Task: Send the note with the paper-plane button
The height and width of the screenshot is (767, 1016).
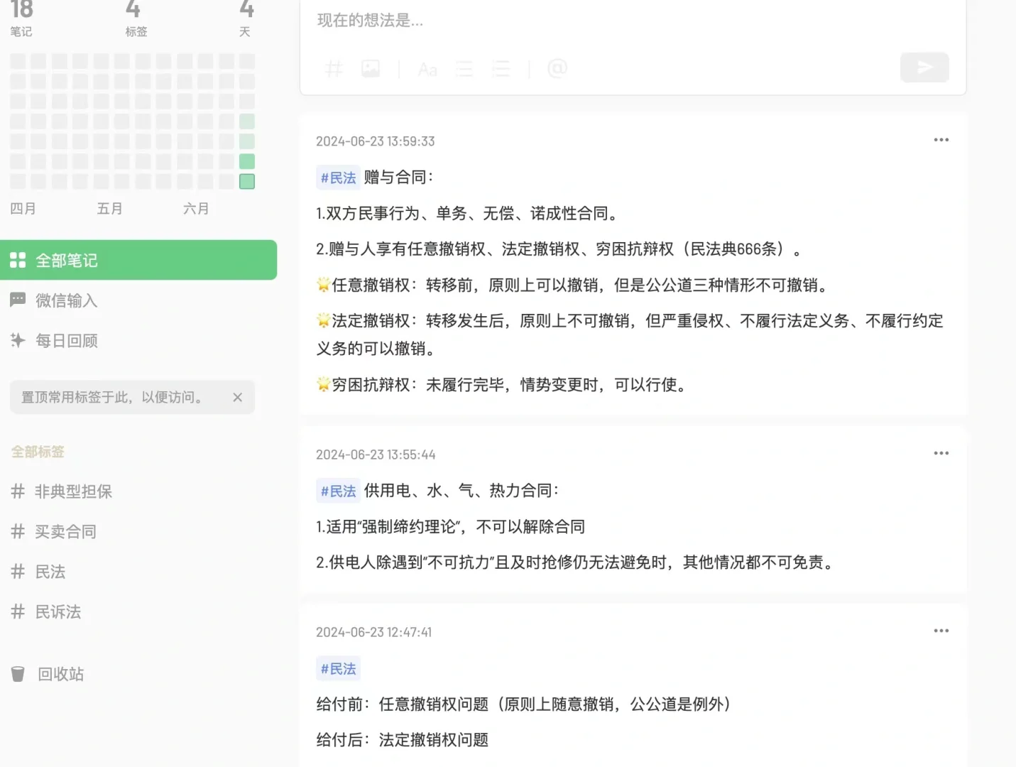Action: [x=924, y=67]
